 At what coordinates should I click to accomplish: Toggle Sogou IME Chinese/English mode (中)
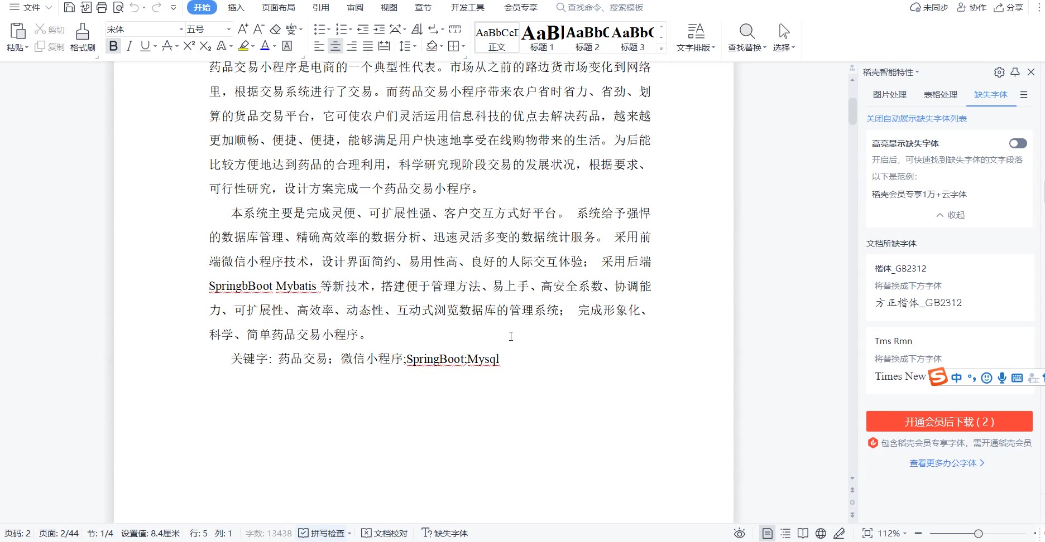click(x=956, y=378)
